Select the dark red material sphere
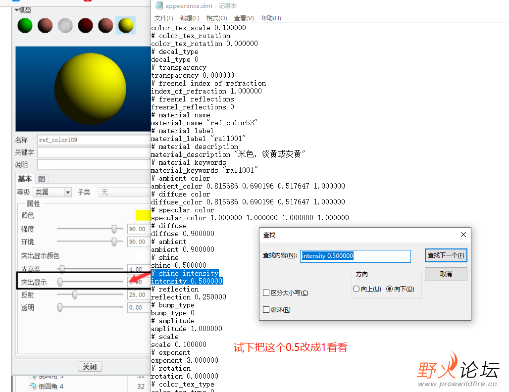The image size is (509, 392). tap(85, 26)
